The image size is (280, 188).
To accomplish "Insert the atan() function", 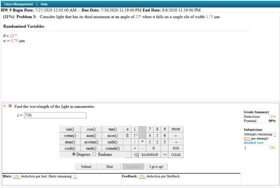I will (70, 142).
